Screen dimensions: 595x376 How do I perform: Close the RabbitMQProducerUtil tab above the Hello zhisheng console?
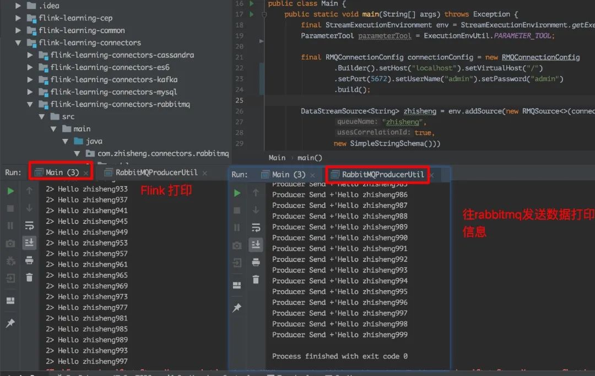click(x=204, y=173)
